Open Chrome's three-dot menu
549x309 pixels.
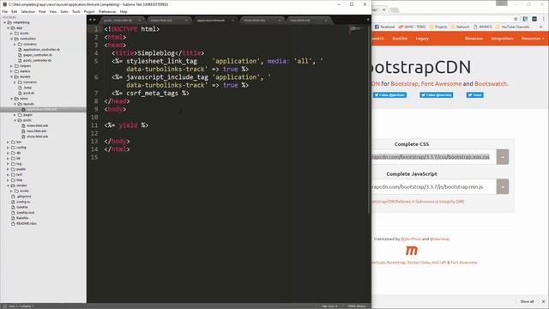544,19
